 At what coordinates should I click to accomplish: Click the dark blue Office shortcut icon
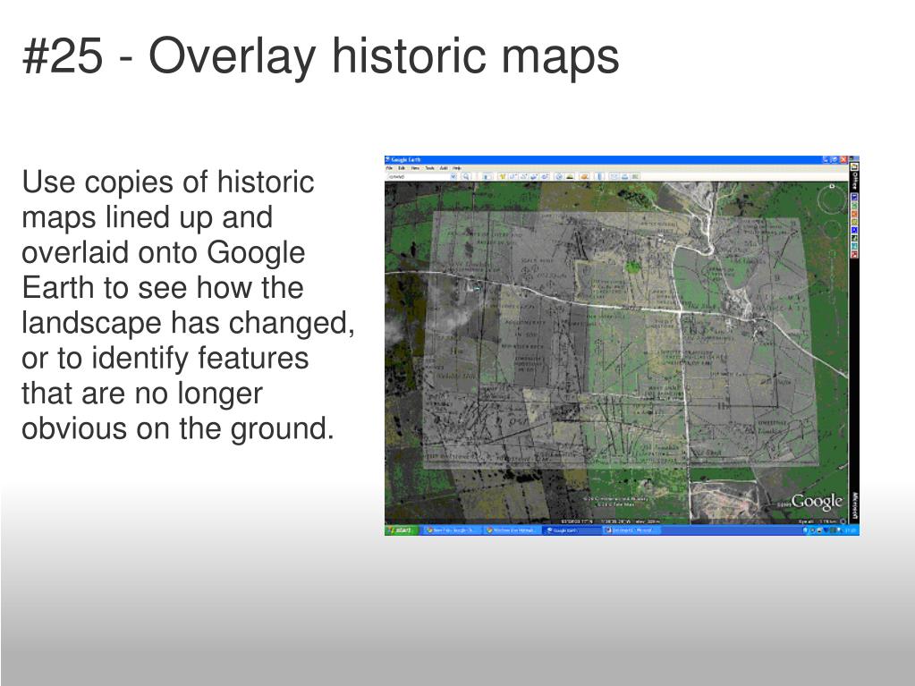[854, 197]
